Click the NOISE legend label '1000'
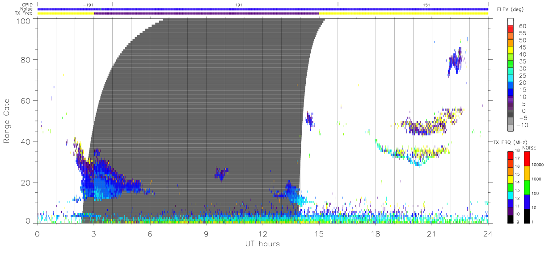Screen dimensions: 549x253 [537, 179]
